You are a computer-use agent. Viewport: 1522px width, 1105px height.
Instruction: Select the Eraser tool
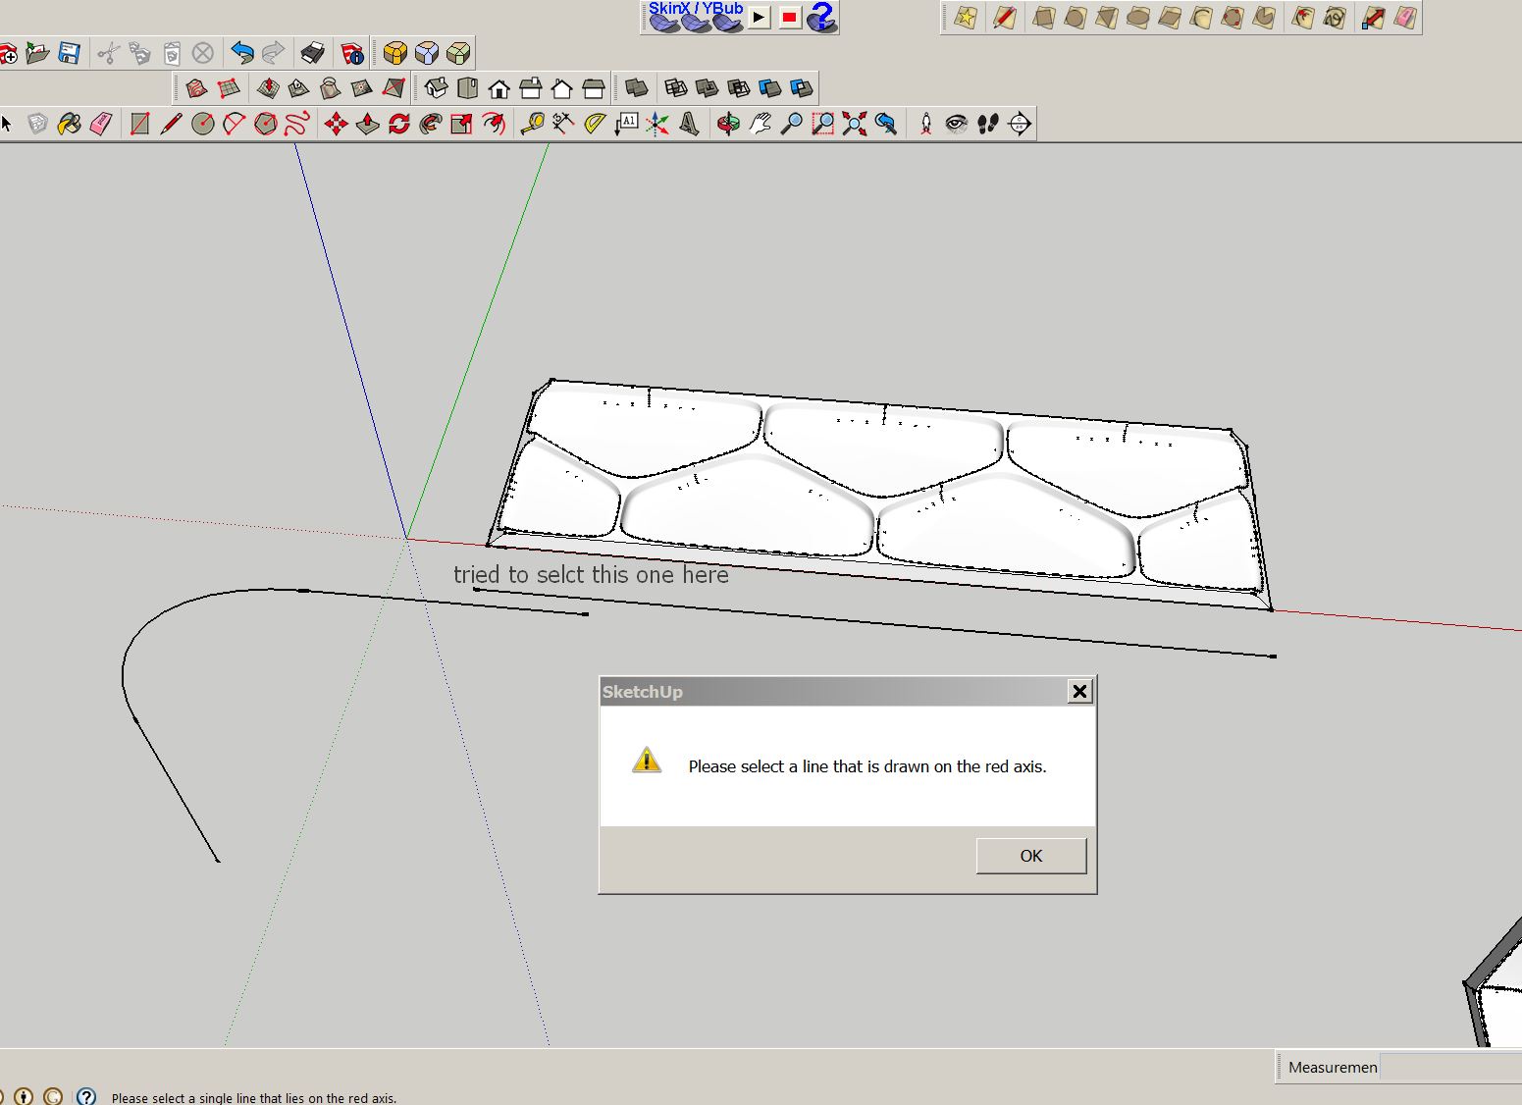point(101,124)
